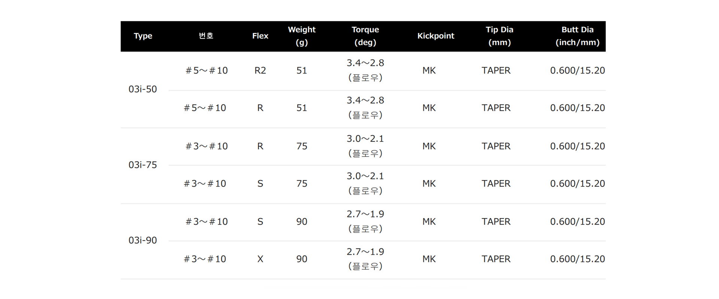The width and height of the screenshot is (719, 299).
Task: Select weight 75 in the S flex row
Action: [x=302, y=183]
